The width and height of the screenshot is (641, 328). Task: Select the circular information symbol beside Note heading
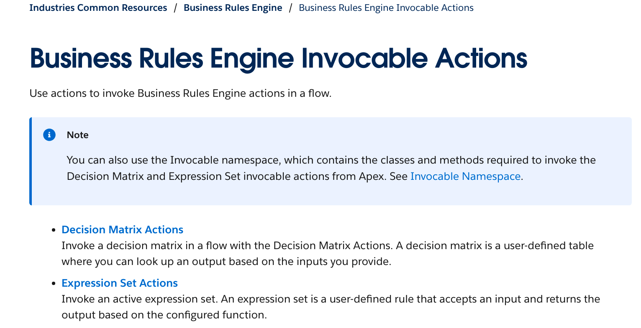49,135
